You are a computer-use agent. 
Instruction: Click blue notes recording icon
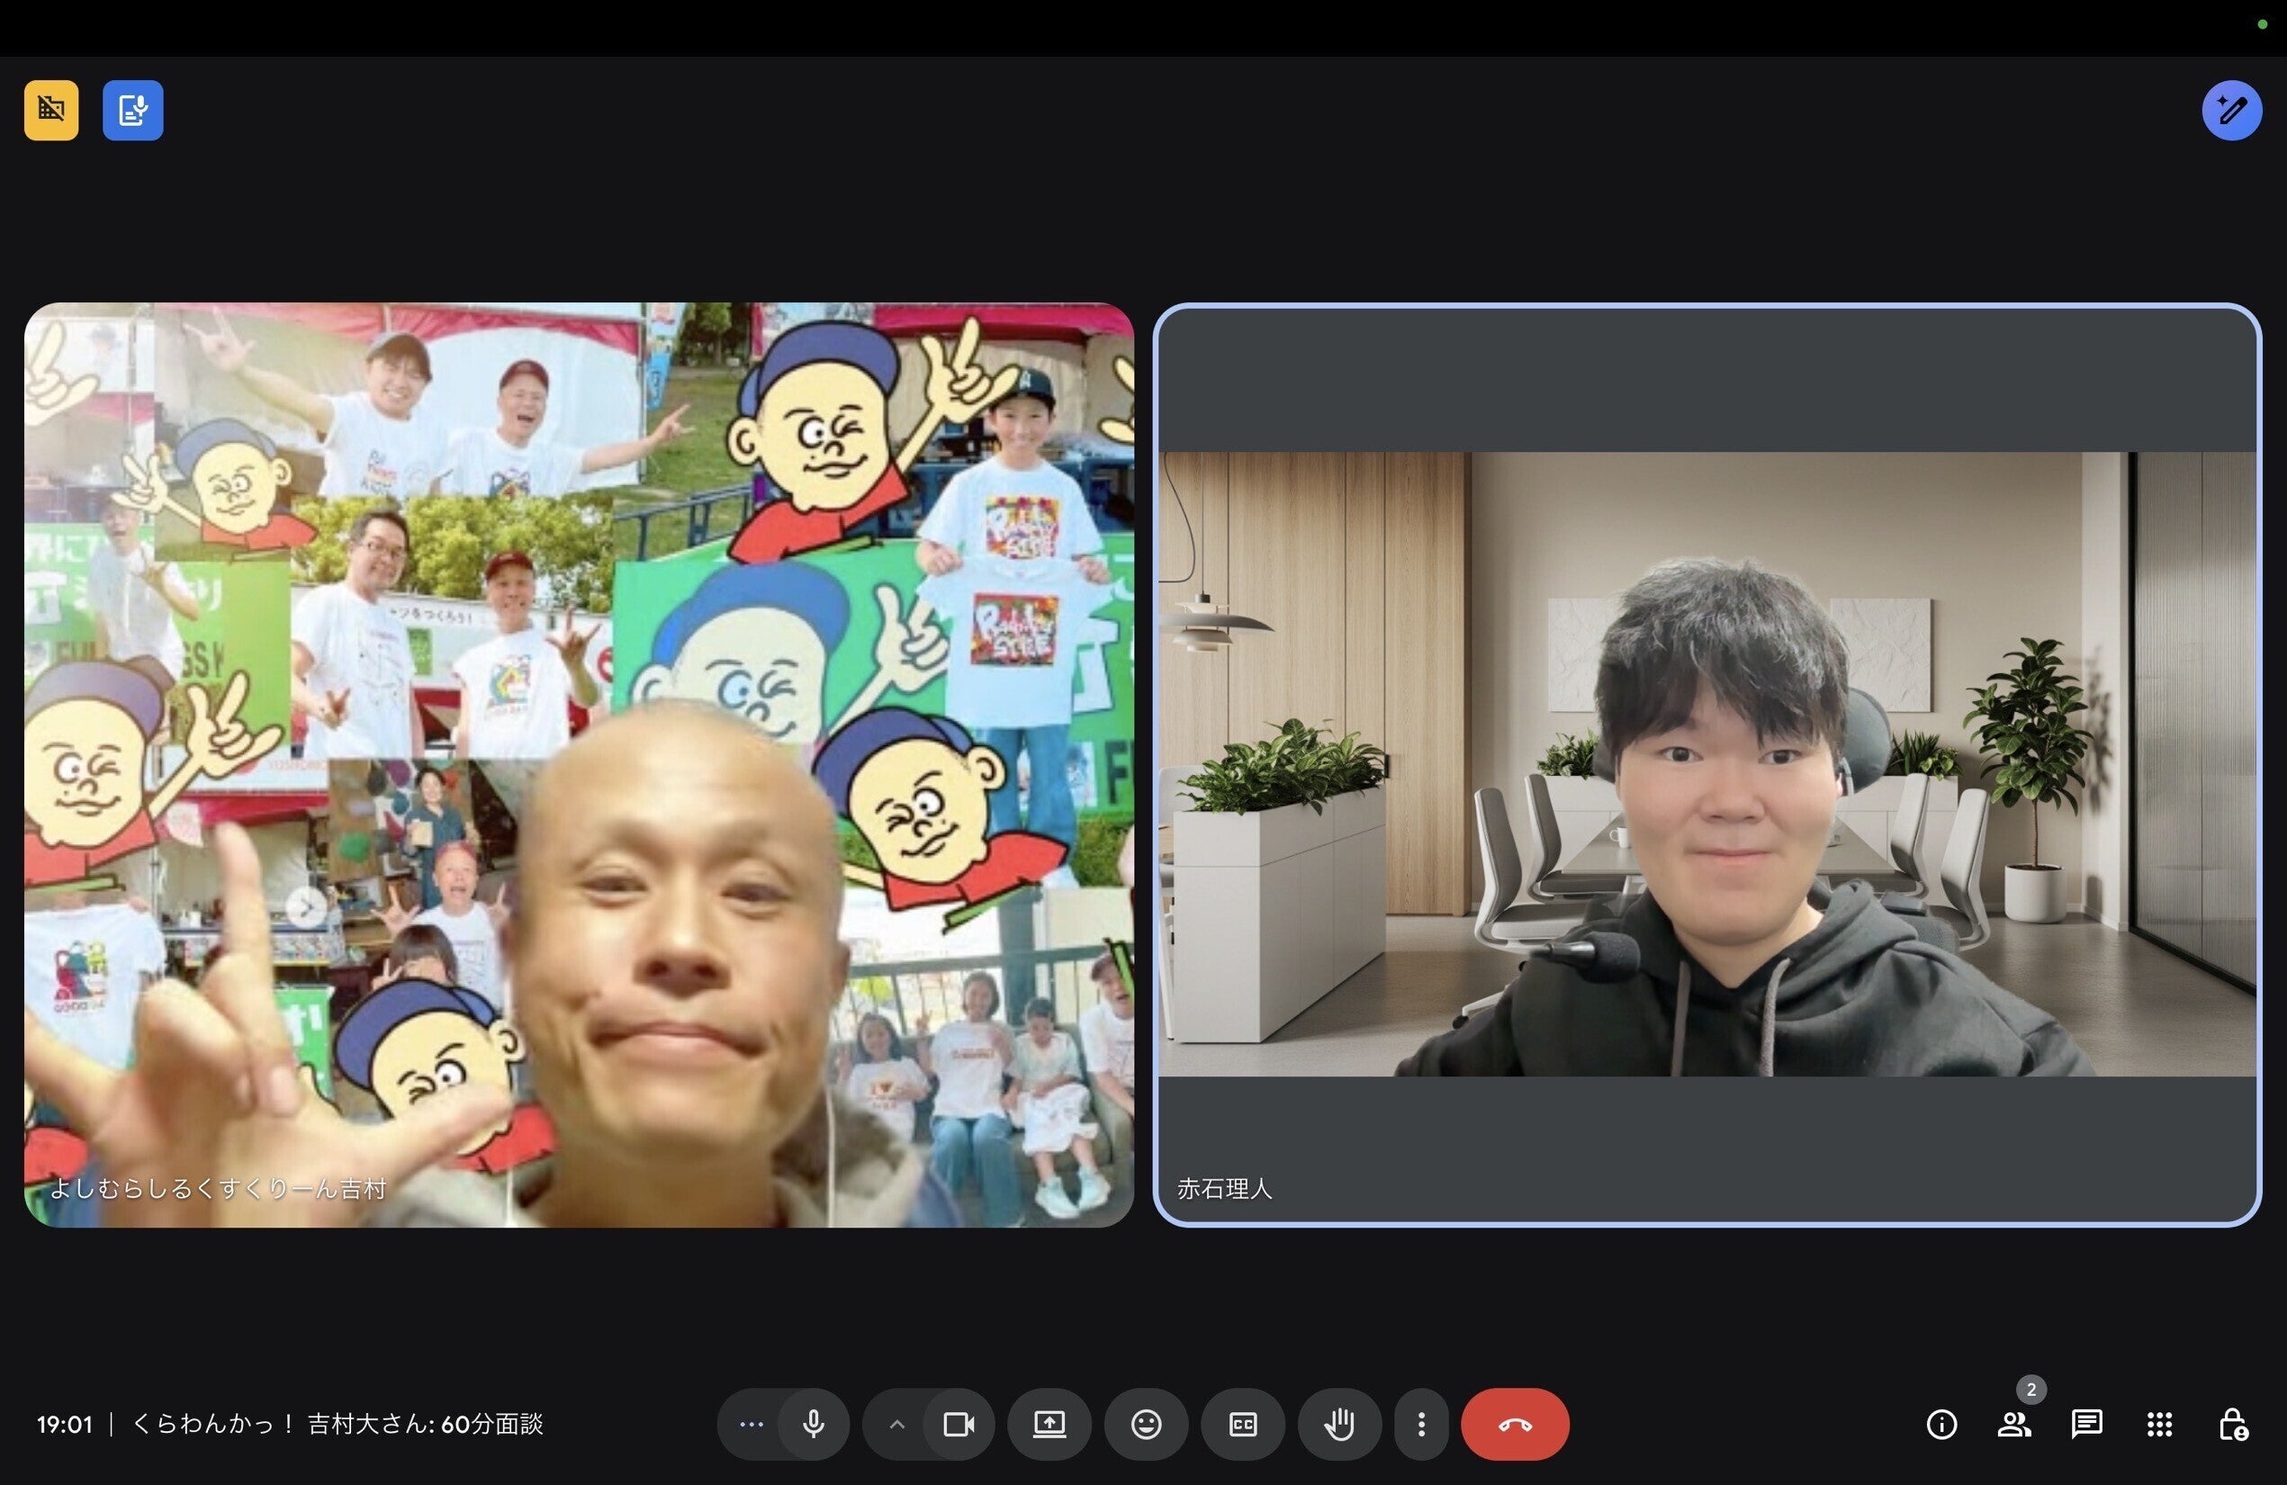coord(132,111)
